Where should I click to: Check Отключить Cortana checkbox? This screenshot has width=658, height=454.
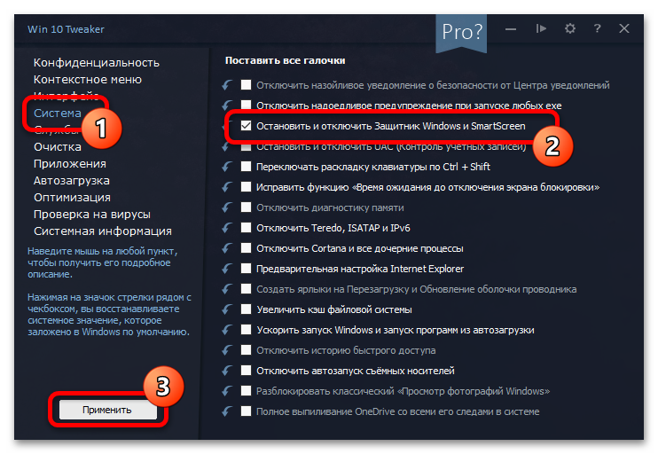(x=246, y=248)
